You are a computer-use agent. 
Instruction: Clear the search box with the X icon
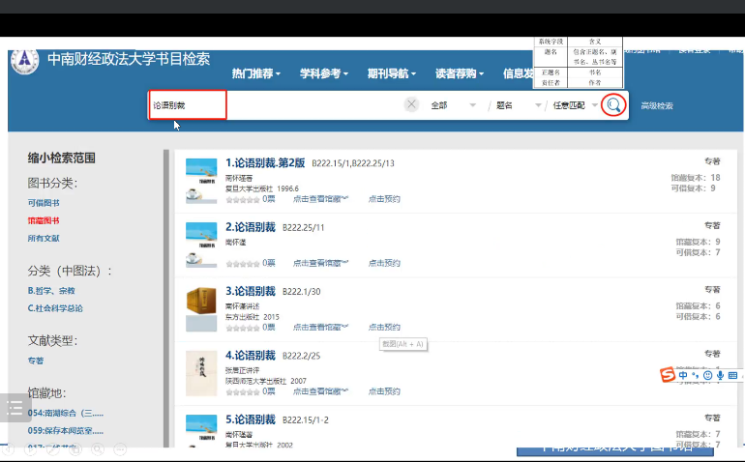click(411, 105)
